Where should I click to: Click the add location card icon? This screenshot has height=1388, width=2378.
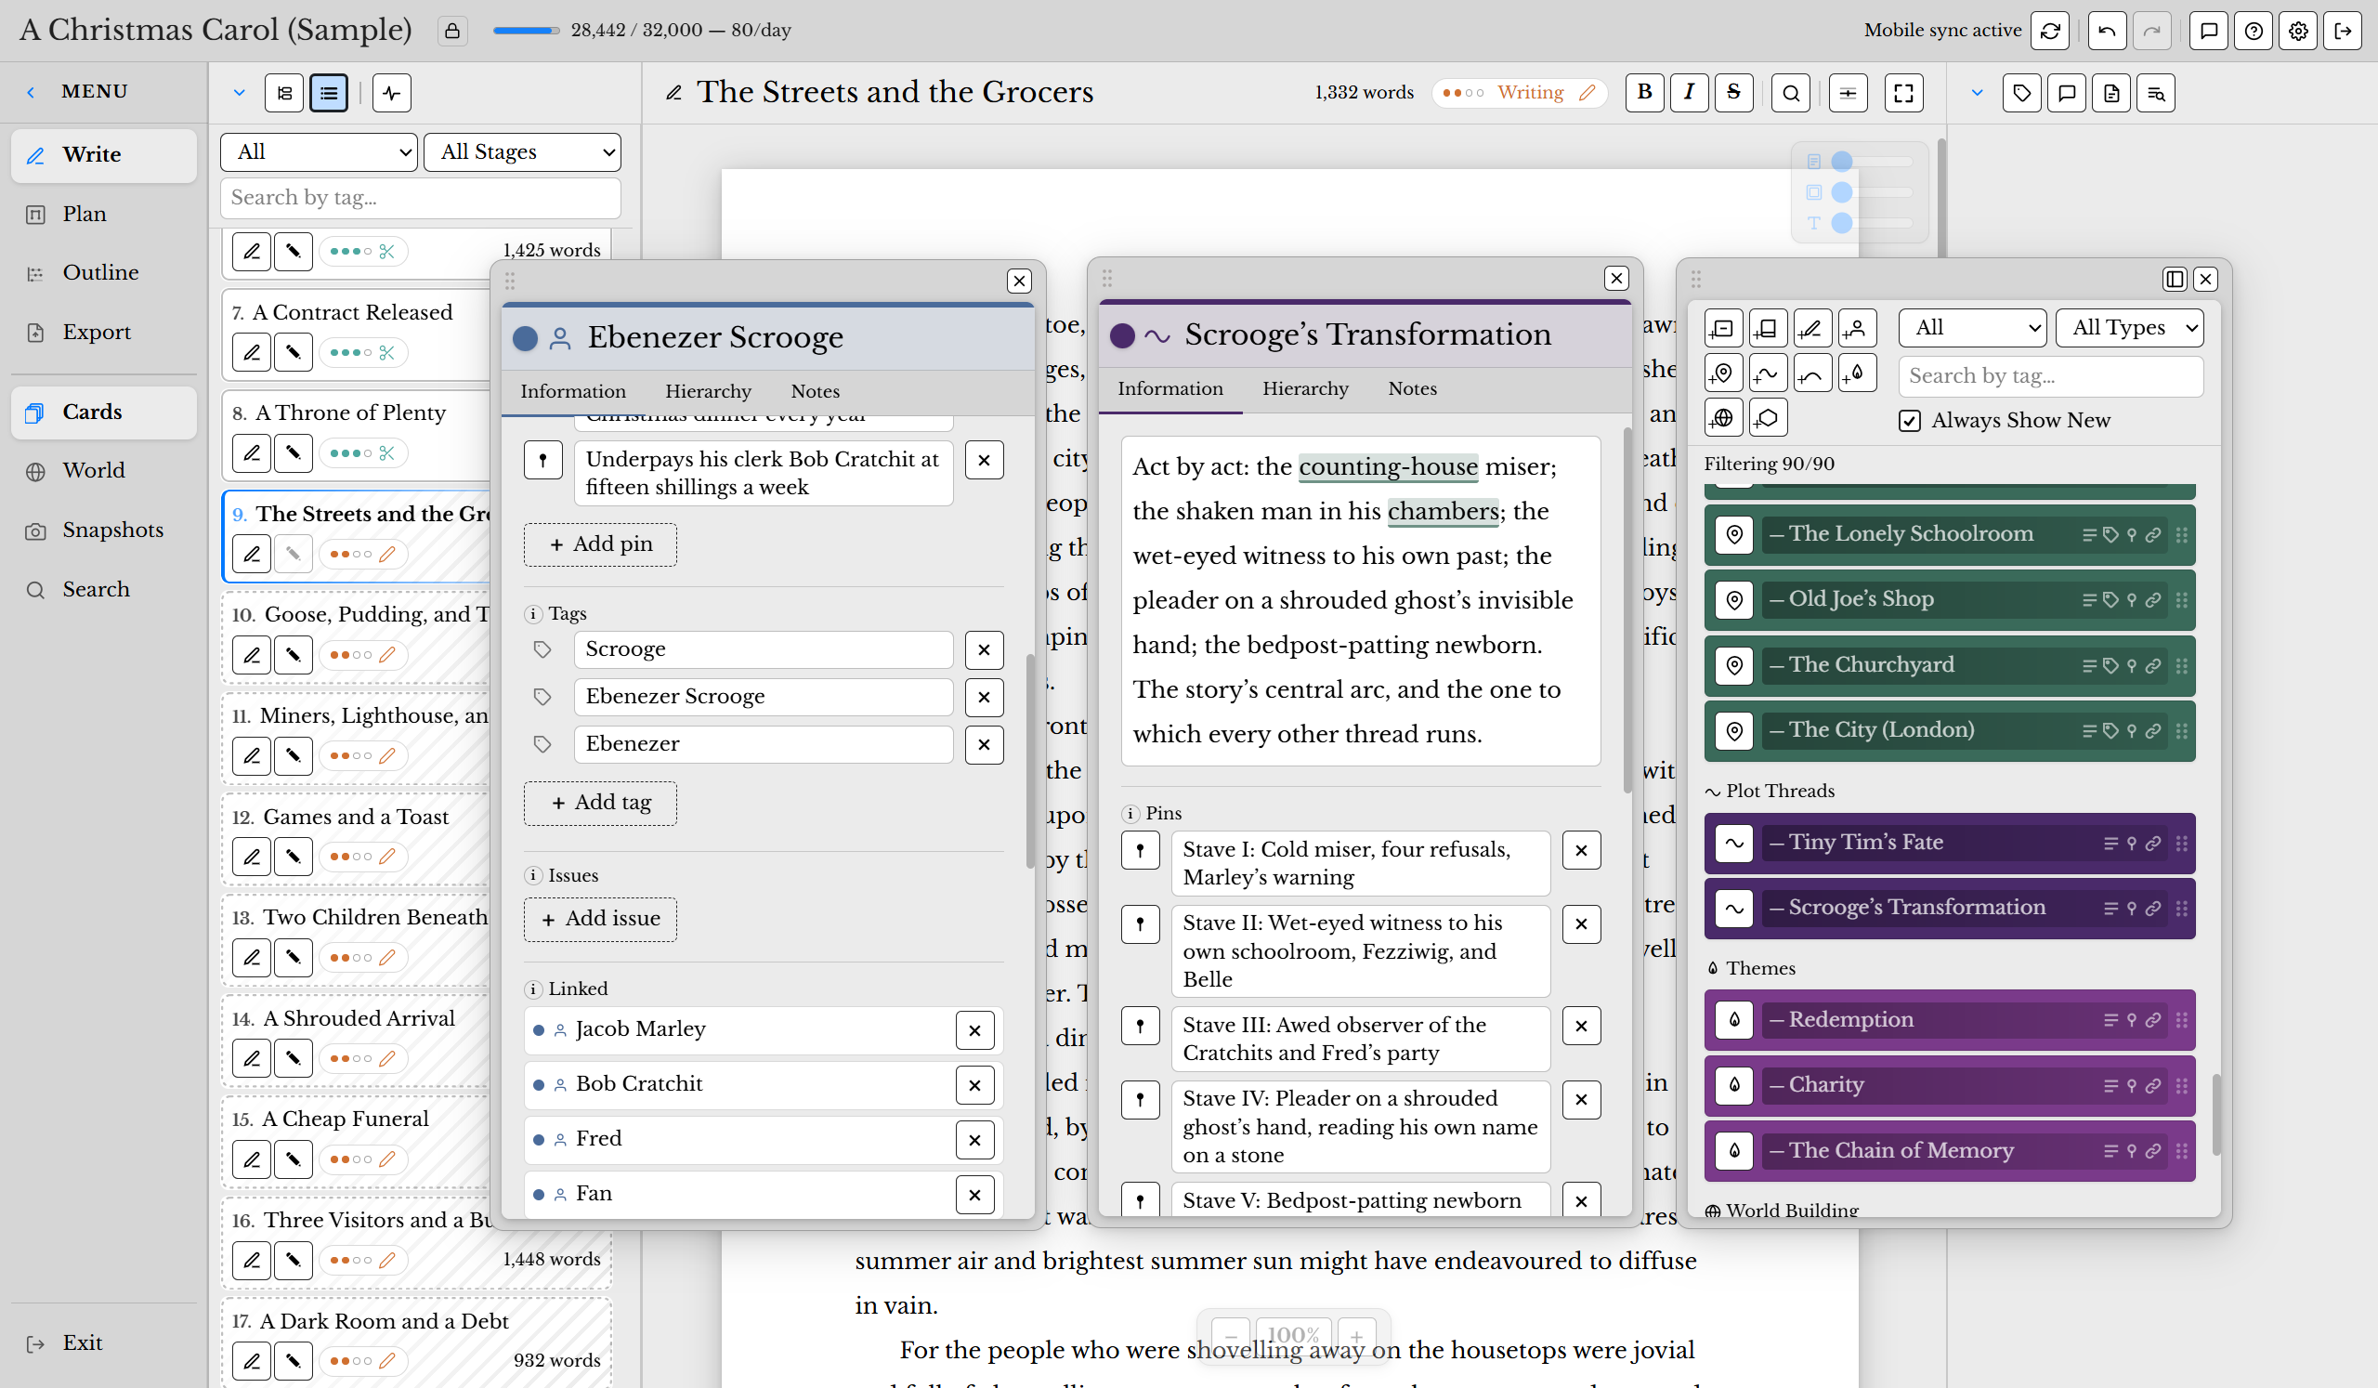[x=1723, y=373]
